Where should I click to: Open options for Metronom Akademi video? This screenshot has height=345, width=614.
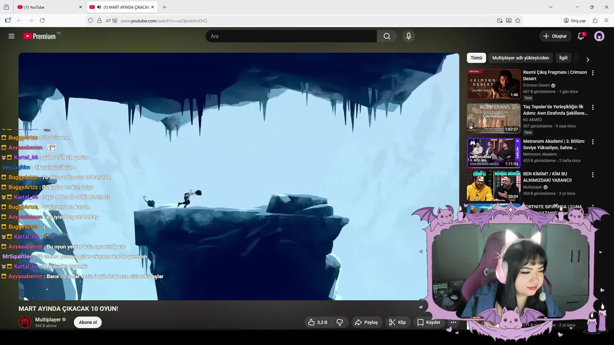coord(593,142)
